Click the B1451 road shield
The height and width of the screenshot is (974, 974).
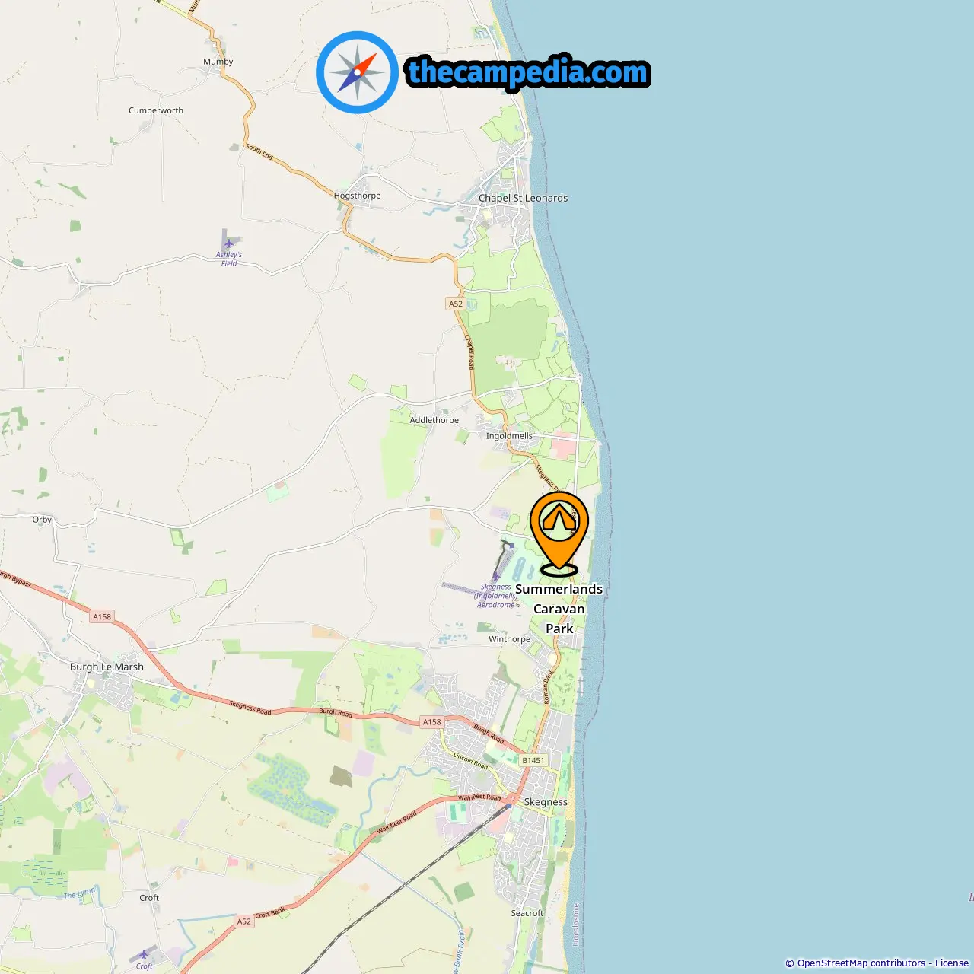point(533,760)
